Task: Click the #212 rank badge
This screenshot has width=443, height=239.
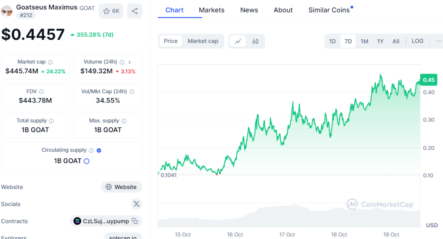Action: [x=26, y=15]
